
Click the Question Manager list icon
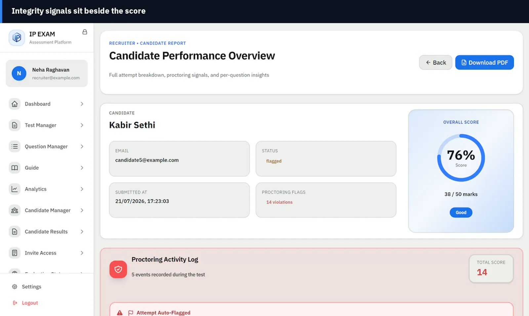click(15, 146)
